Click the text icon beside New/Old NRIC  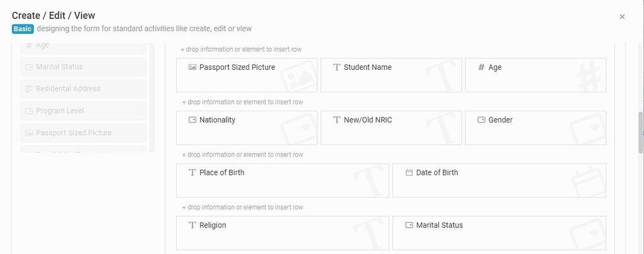[x=337, y=120]
